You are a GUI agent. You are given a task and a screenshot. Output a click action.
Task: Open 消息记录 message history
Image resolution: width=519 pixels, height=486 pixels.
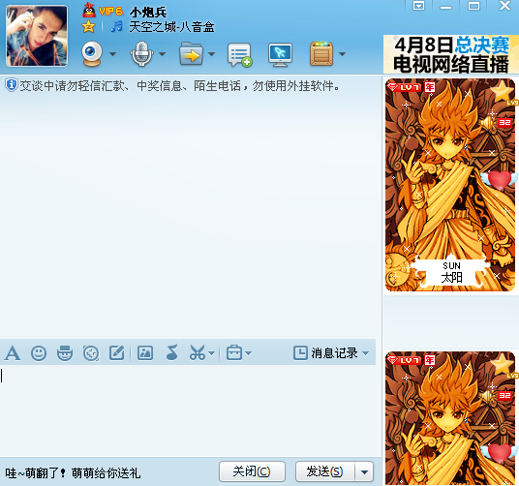click(325, 353)
